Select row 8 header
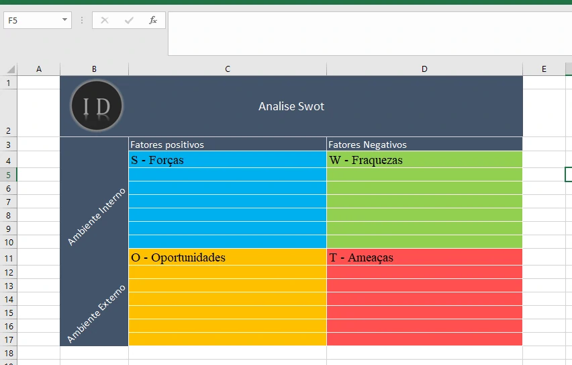This screenshot has height=365, width=572. [x=8, y=215]
